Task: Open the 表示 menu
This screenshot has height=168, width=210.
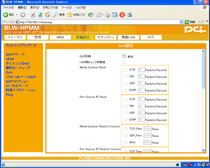Action: 35,7
